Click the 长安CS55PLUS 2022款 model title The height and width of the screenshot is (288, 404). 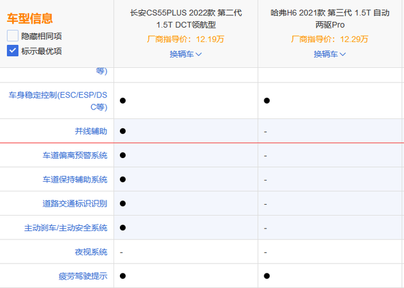point(185,18)
